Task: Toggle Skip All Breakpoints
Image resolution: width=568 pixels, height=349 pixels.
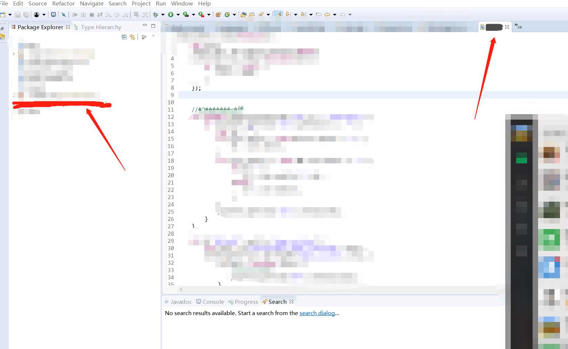Action: coord(63,15)
